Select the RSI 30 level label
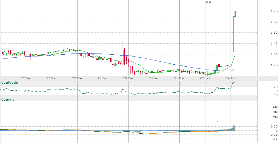 [276, 95]
